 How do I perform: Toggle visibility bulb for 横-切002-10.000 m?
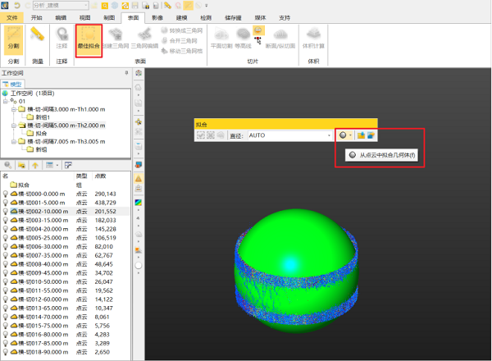point(6,212)
